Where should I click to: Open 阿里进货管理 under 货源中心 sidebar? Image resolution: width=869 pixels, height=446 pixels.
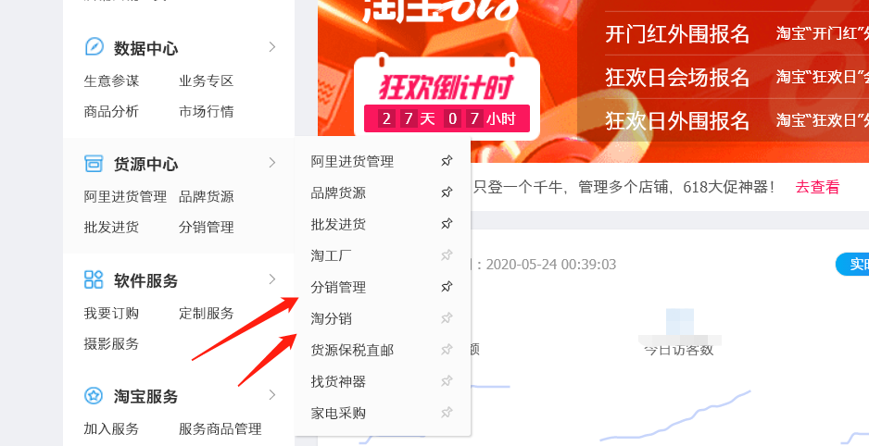tap(125, 196)
